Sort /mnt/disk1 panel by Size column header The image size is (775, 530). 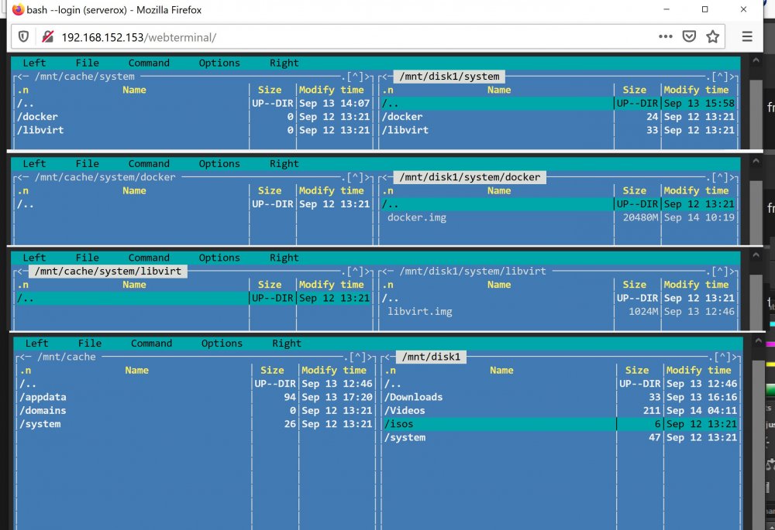pyautogui.click(x=636, y=370)
